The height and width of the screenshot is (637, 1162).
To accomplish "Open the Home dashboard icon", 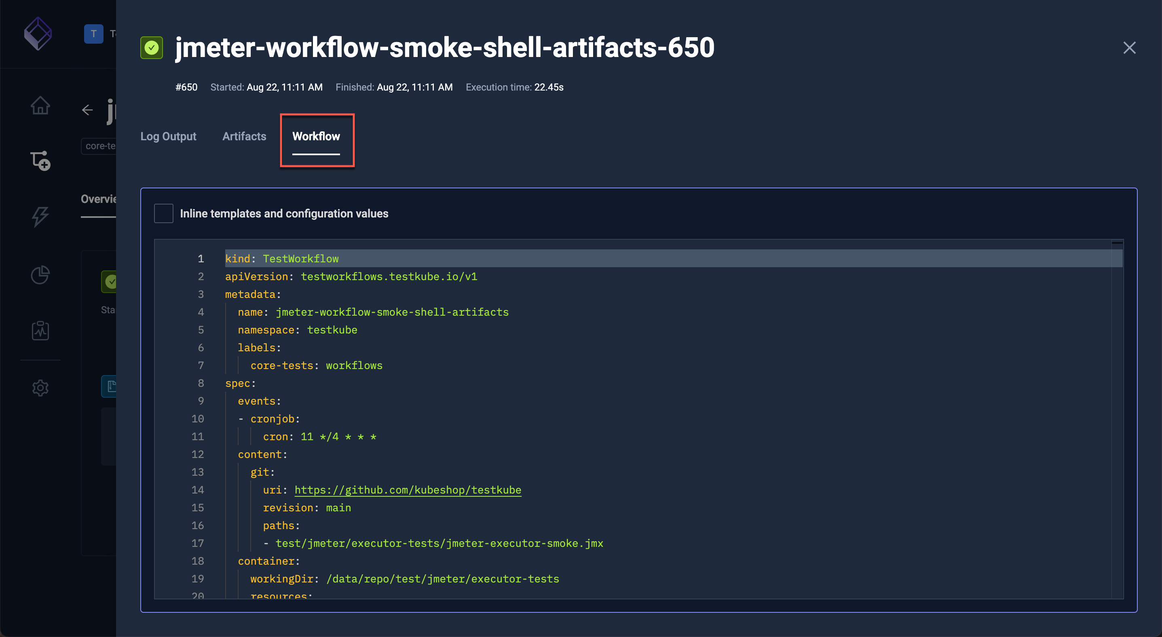I will (40, 105).
